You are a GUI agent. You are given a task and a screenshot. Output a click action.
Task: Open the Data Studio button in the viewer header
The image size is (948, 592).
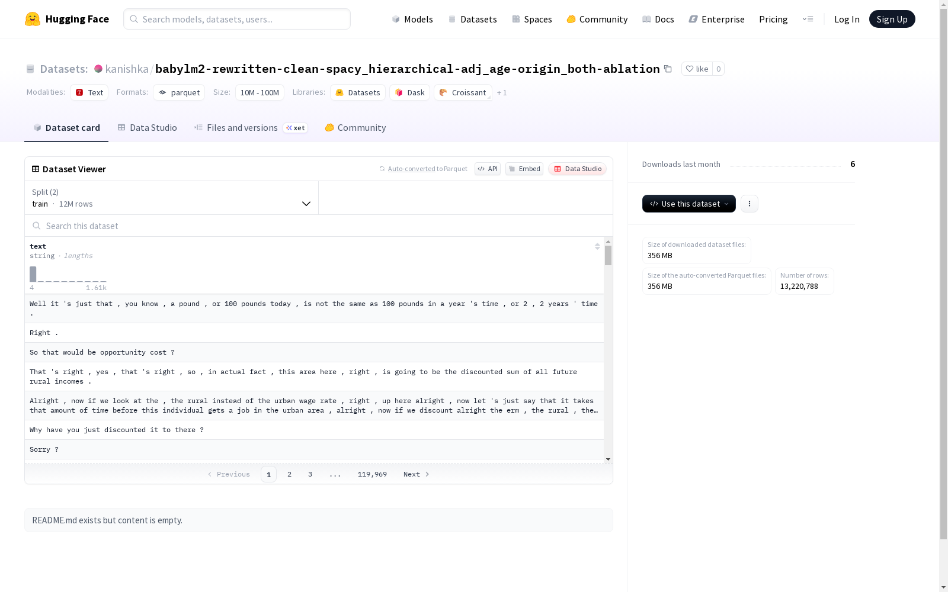point(578,169)
